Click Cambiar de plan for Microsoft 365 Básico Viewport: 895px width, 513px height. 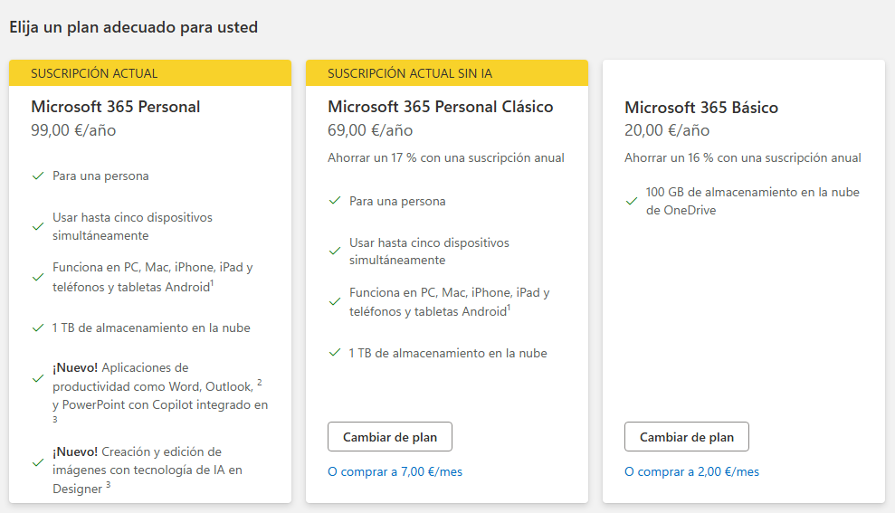(x=687, y=436)
